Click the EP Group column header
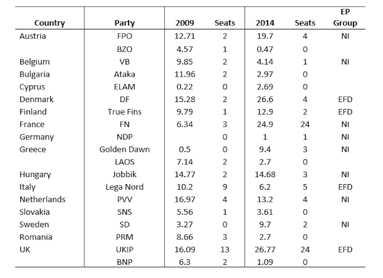This screenshot has width=383, height=278. (345, 17)
